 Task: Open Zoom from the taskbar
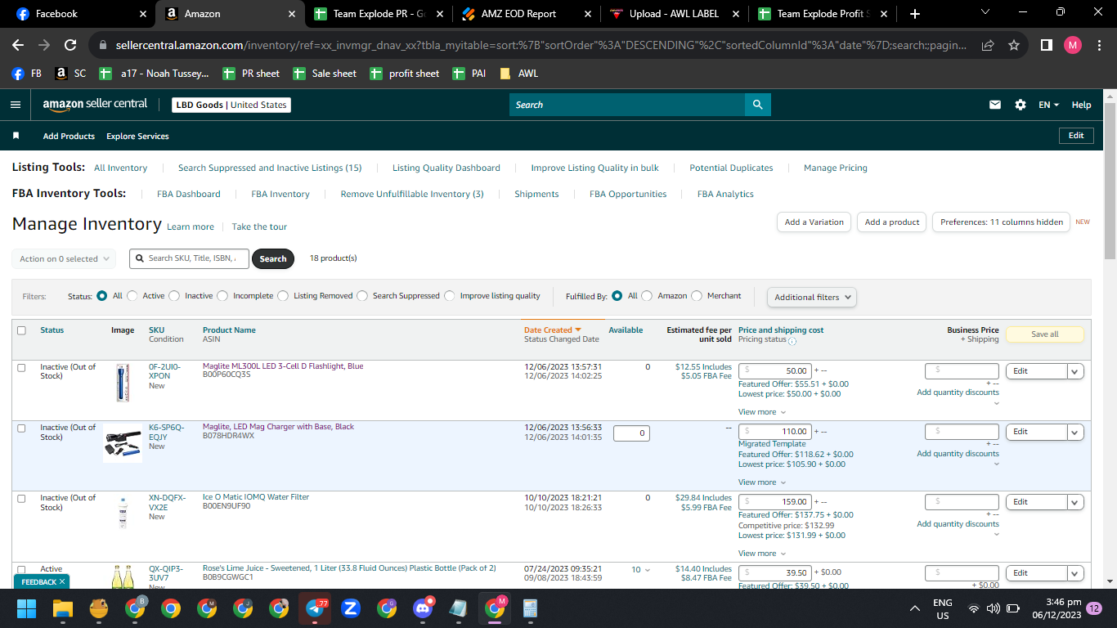pos(351,608)
